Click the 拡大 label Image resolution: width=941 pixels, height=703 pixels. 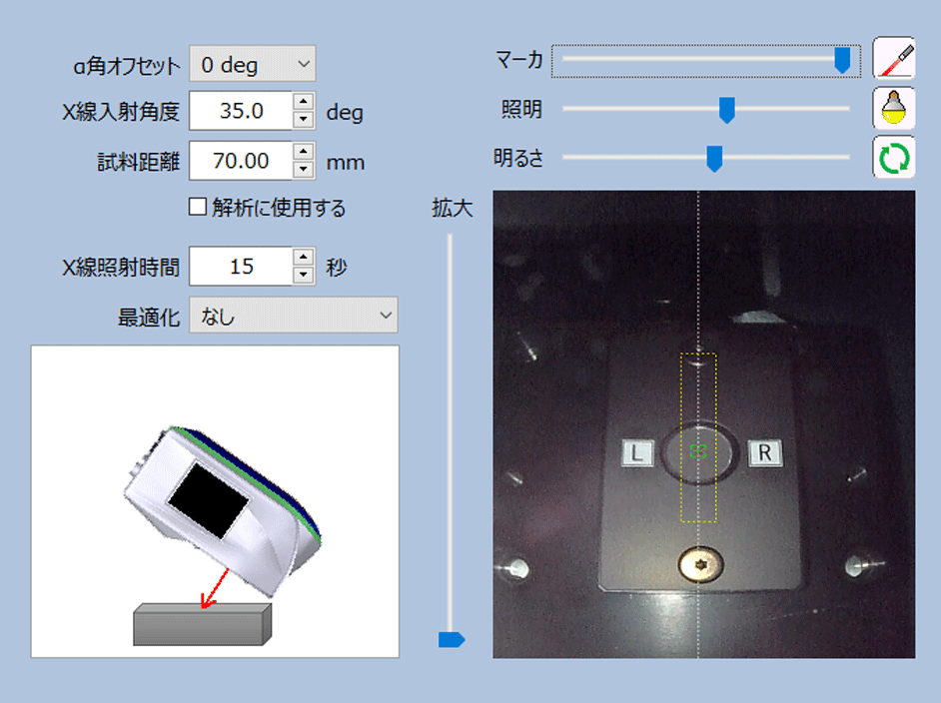pos(453,208)
